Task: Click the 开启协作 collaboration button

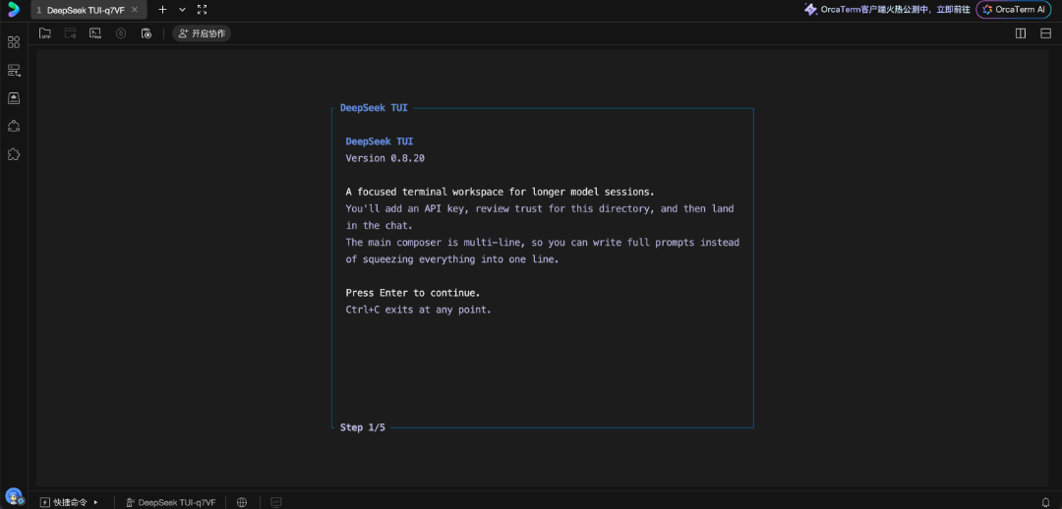Action: [x=202, y=33]
